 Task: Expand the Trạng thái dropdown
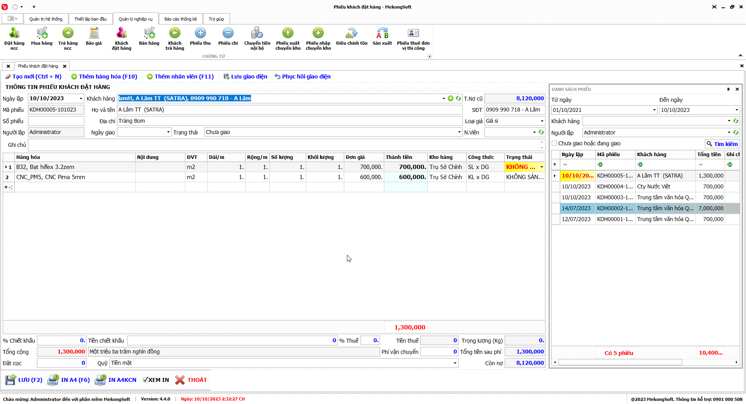coord(459,132)
